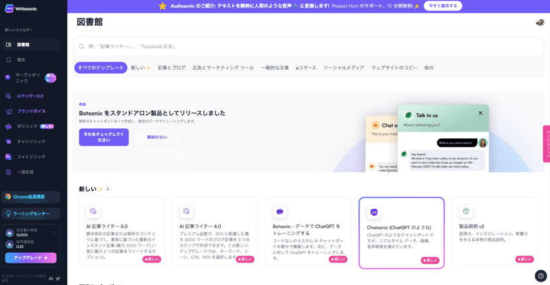Click the 興味がない button

tap(157, 137)
